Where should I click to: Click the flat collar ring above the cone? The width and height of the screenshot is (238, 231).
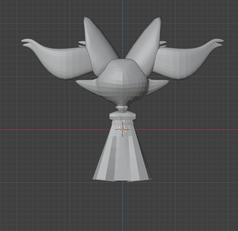click(122, 116)
